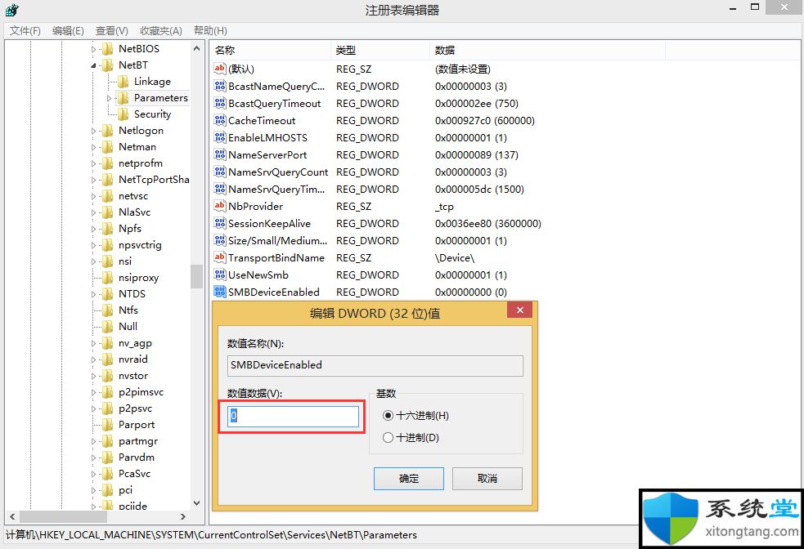
Task: Sort by the 名称 column header
Action: (x=270, y=50)
